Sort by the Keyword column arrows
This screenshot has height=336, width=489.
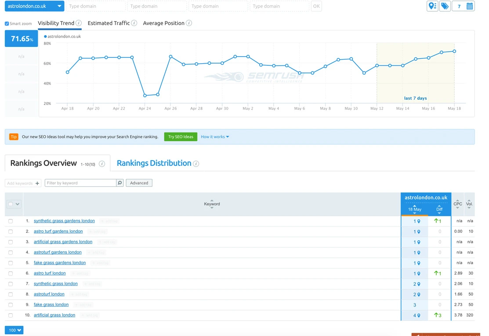point(212,204)
